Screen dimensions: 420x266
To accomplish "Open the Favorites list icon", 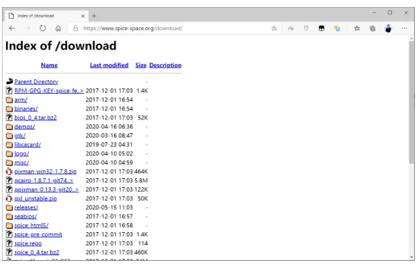I will tap(357, 28).
